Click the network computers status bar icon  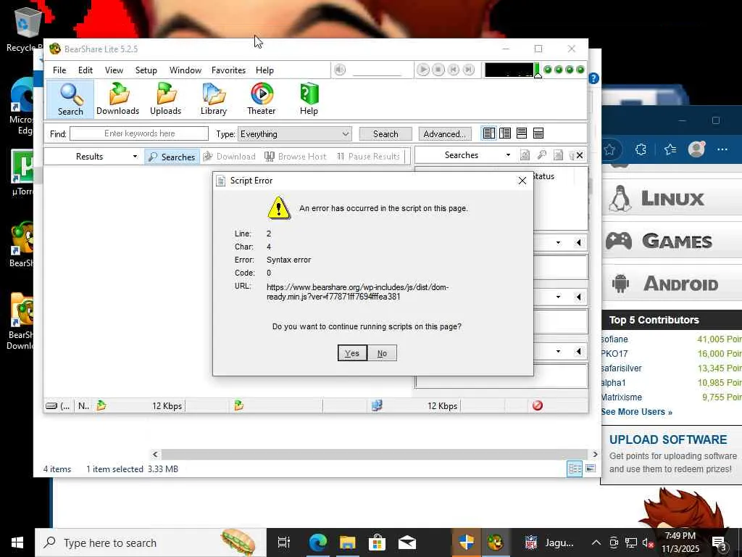pyautogui.click(x=377, y=405)
